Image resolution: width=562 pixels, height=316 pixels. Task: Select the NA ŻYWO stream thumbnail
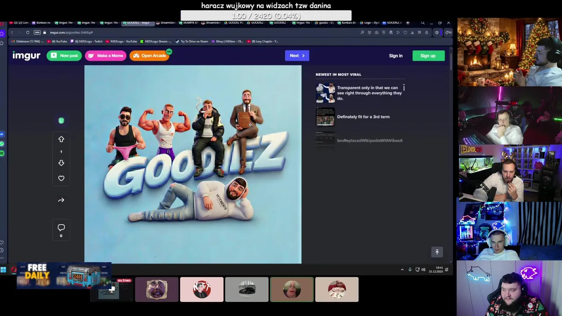(112, 290)
